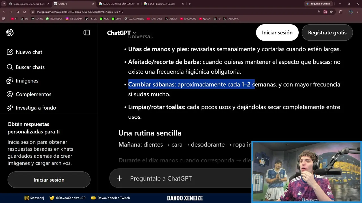Image resolution: width=362 pixels, height=203 pixels.
Task: Click the "Limpiar/rotar toallas:" bold text
Action: [x=157, y=107]
